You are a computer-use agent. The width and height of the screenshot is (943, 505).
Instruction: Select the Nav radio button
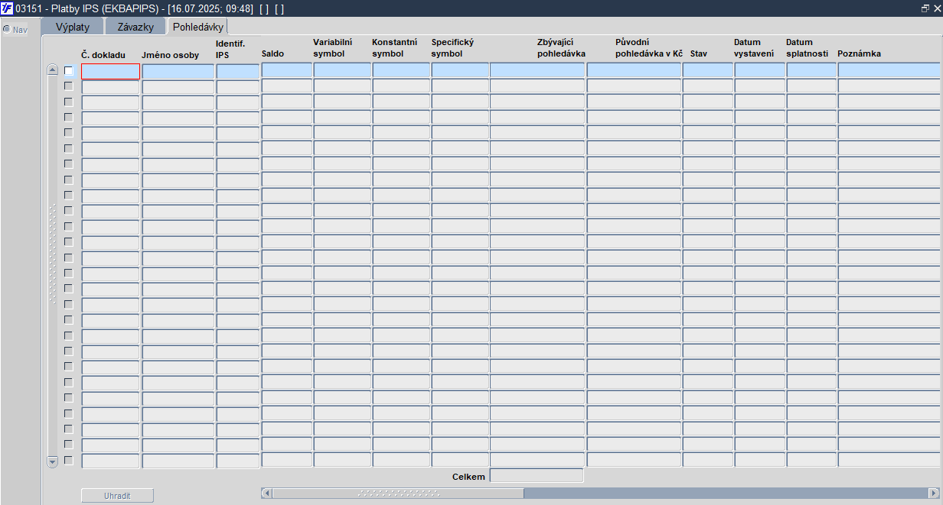point(6,30)
